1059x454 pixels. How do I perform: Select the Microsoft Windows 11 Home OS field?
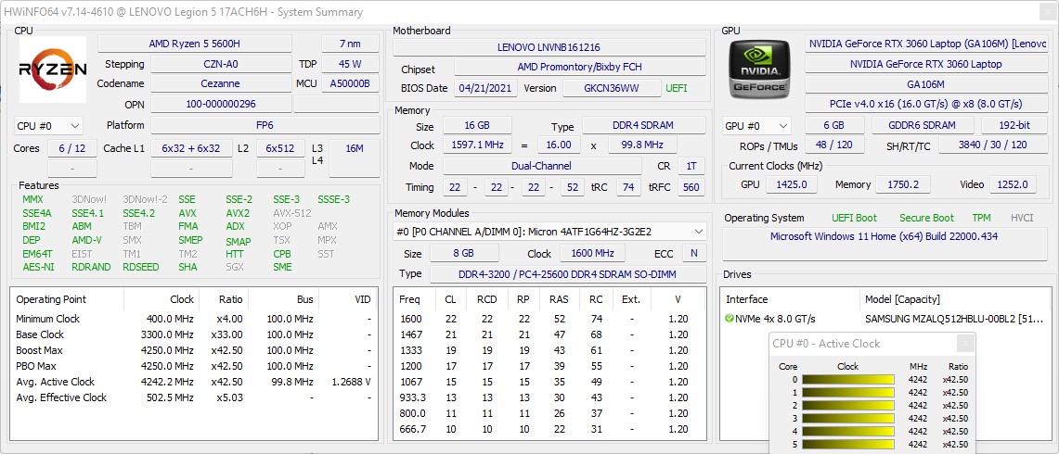click(x=884, y=236)
